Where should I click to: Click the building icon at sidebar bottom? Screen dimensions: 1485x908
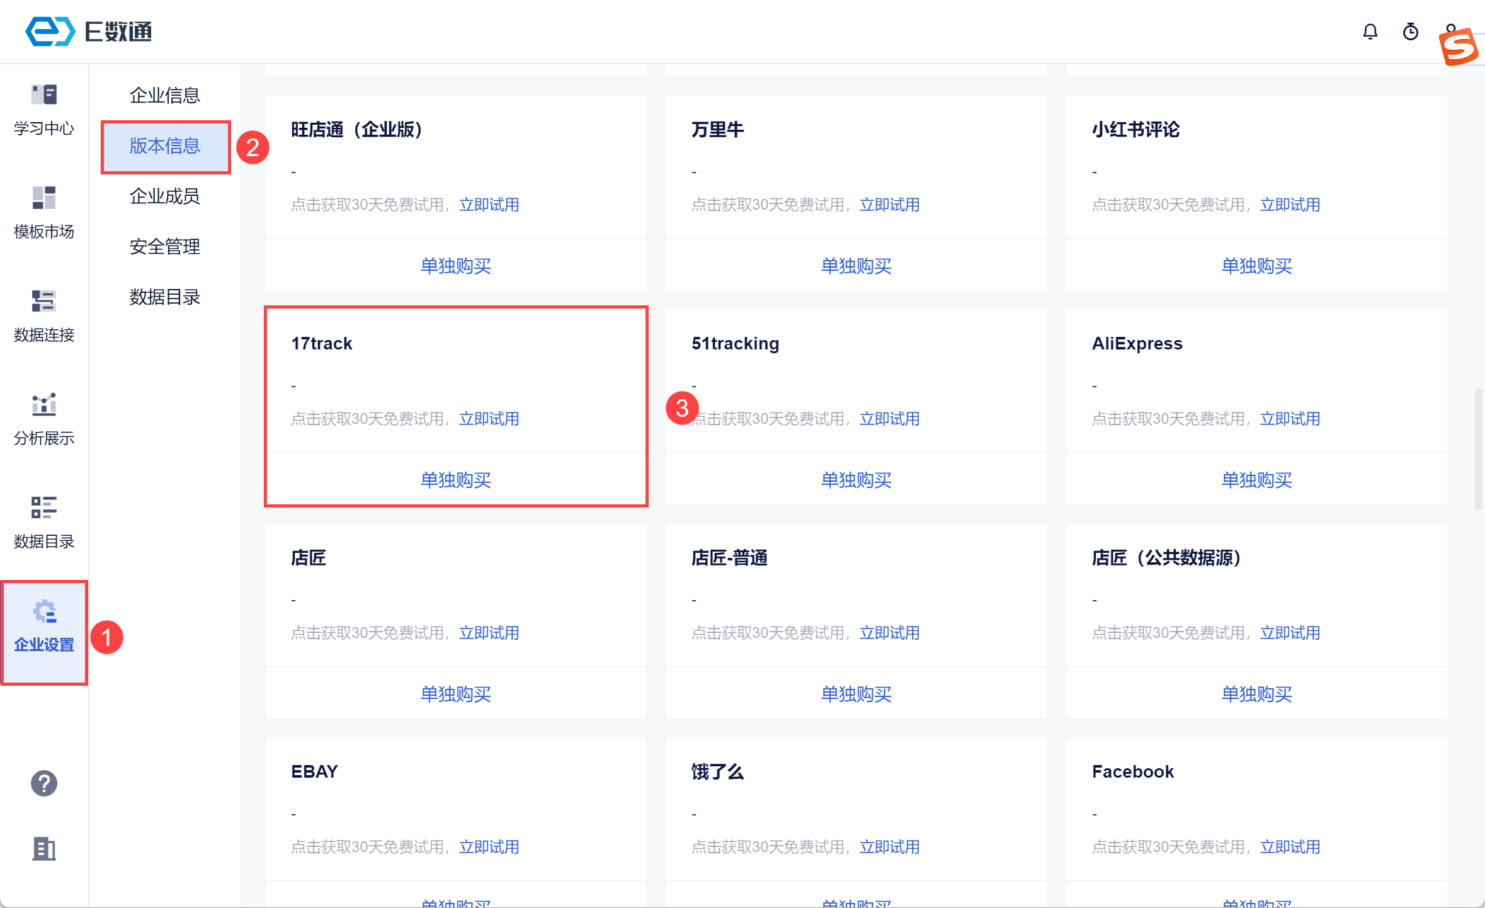(x=43, y=848)
